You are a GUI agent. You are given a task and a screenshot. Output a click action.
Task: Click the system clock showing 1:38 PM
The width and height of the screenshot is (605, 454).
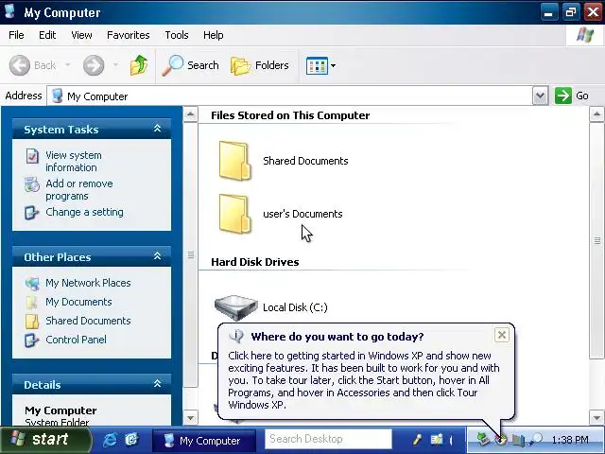click(570, 440)
